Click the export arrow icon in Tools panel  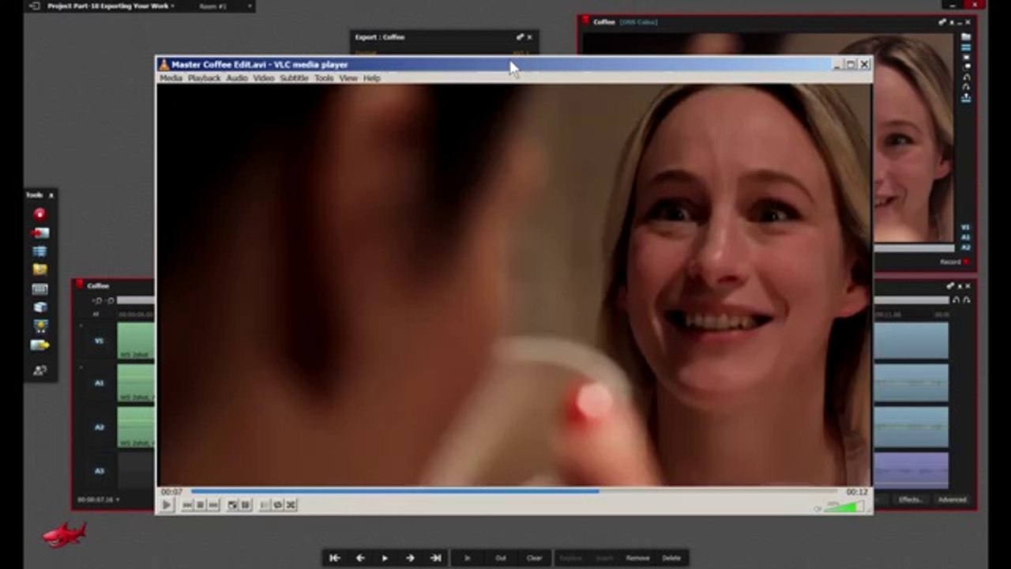pos(39,345)
